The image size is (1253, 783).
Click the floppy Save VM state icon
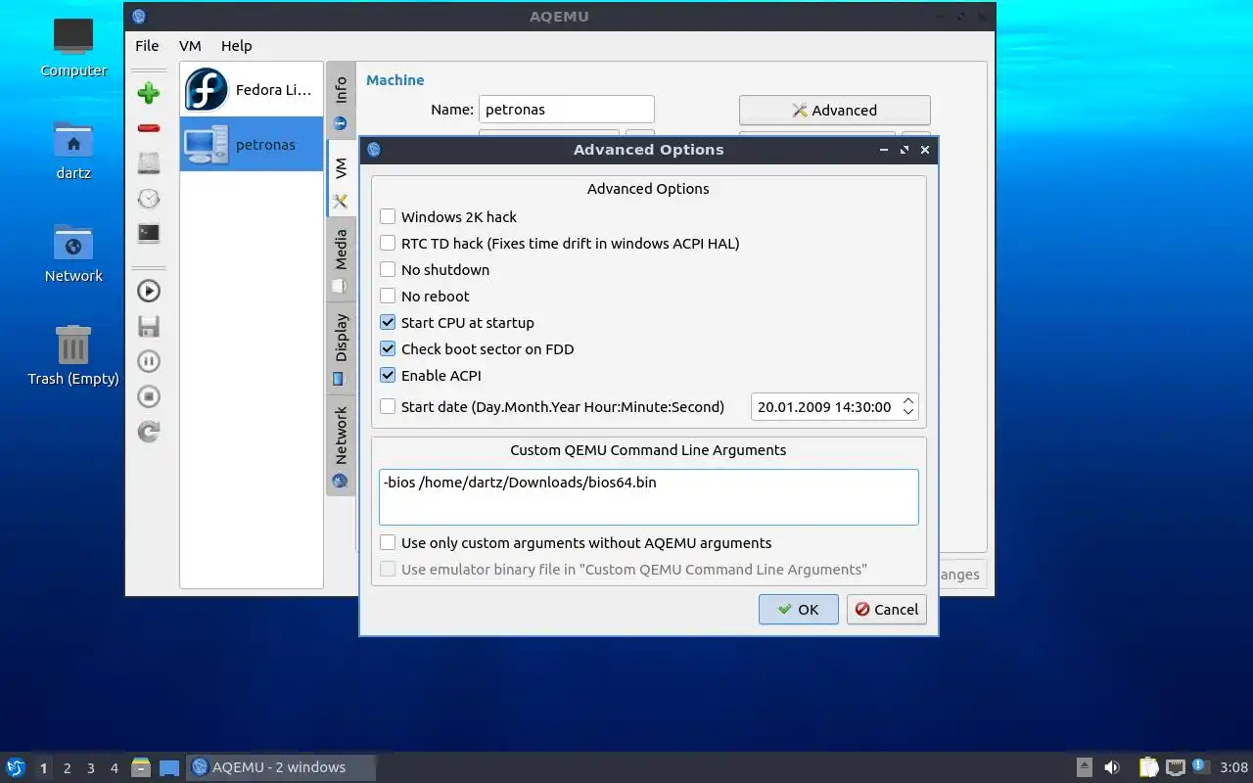149,326
